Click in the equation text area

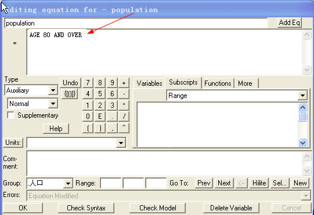pyautogui.click(x=164, y=52)
